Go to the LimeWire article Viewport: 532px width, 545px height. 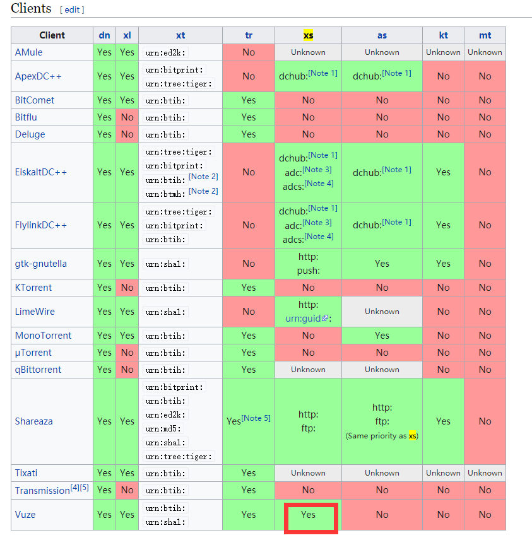[35, 312]
